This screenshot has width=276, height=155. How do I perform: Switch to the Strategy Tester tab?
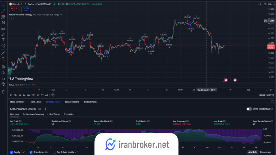click(53, 102)
